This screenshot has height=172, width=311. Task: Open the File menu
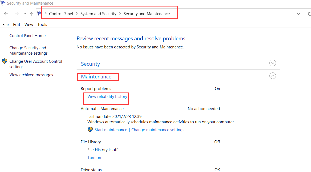pos(5,25)
